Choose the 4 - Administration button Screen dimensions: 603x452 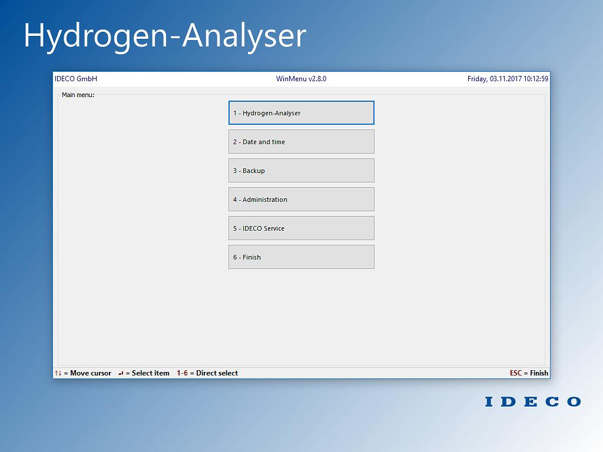pyautogui.click(x=301, y=200)
